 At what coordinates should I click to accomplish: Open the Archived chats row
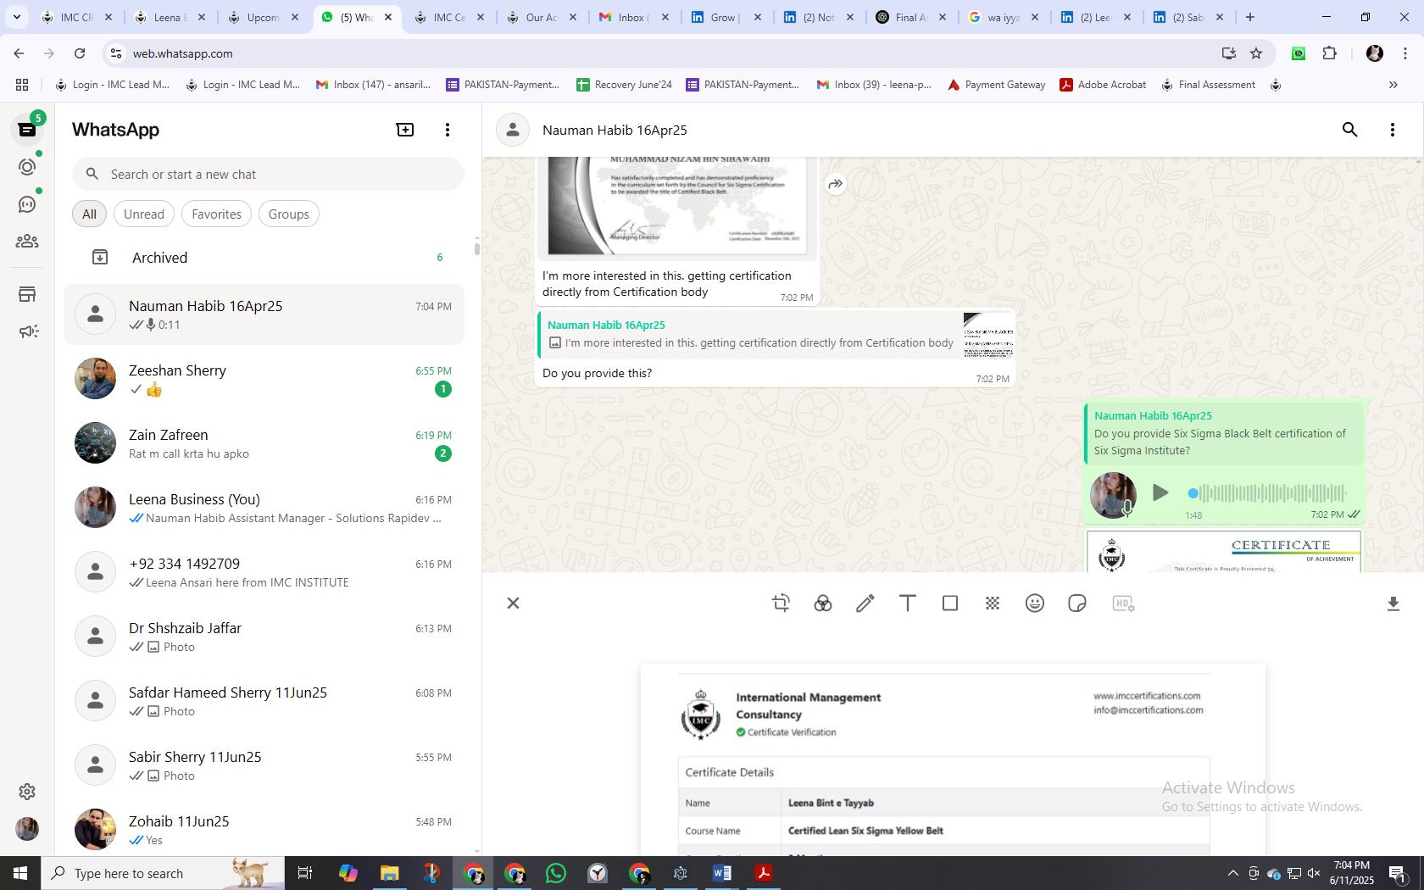(x=264, y=258)
